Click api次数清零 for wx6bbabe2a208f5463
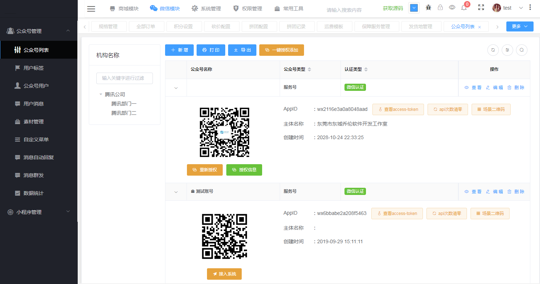 446,214
